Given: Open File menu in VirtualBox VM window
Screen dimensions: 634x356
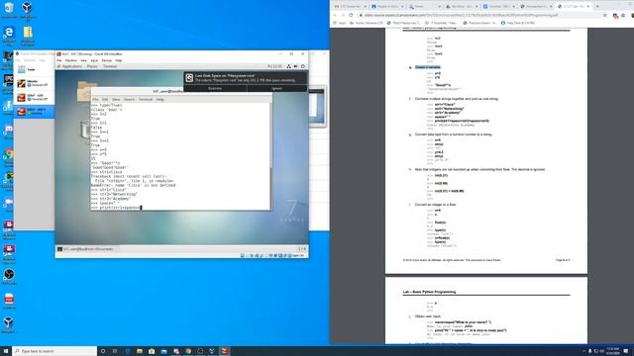Looking at the screenshot, I should (59, 60).
